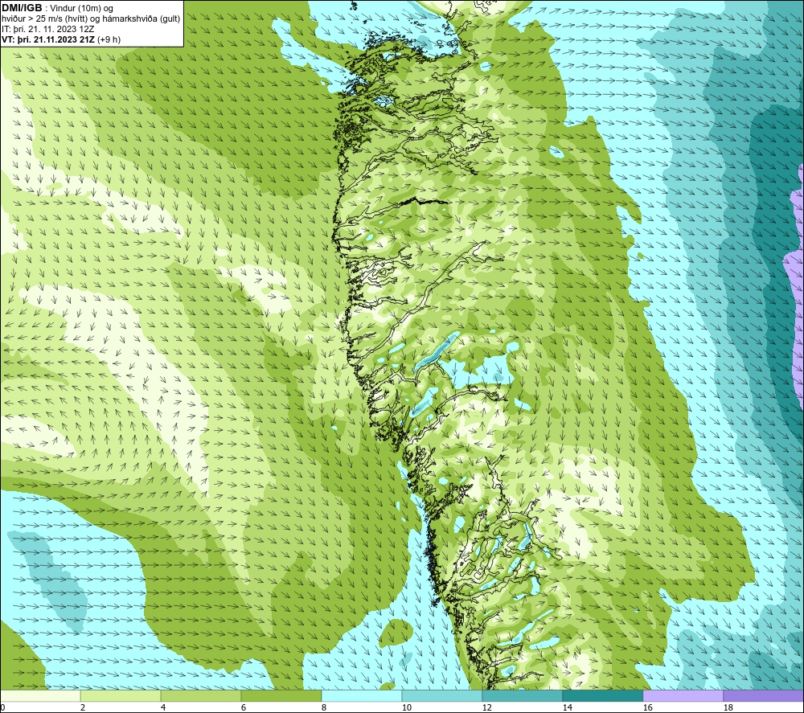The height and width of the screenshot is (713, 804).
Task: Click the 'hviður > 25 m/s' description line
Action: (91, 19)
